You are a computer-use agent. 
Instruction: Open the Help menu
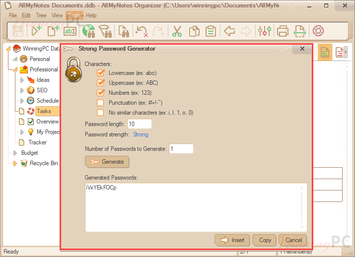91,15
